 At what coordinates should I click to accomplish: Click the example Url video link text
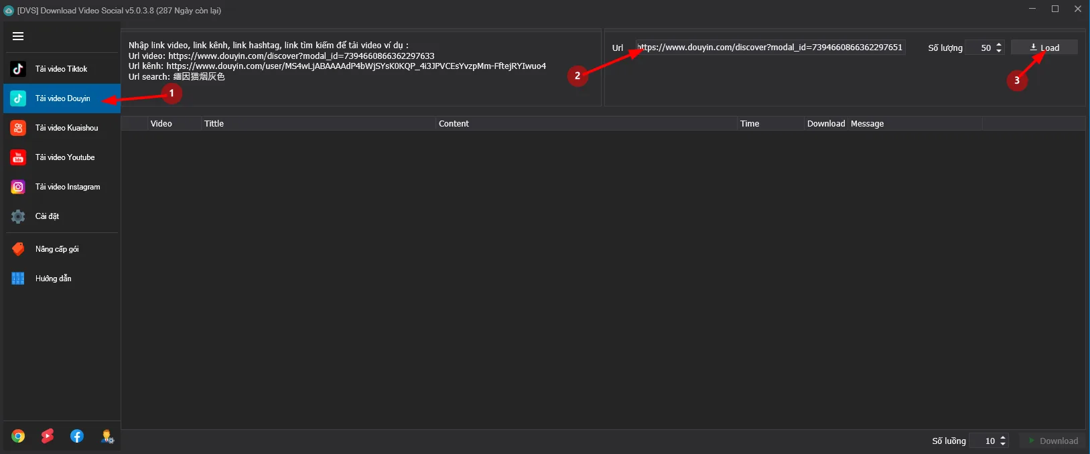click(301, 56)
